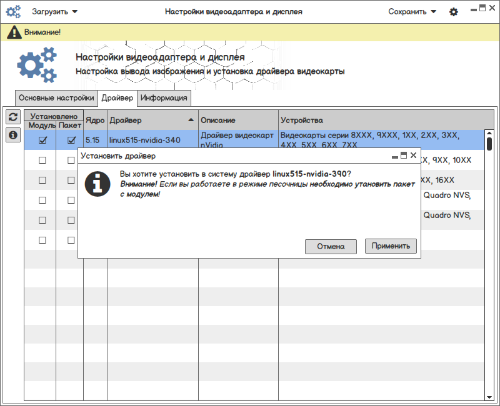Open the Сохранить dropdown menu
The image size is (500, 406).
412,12
